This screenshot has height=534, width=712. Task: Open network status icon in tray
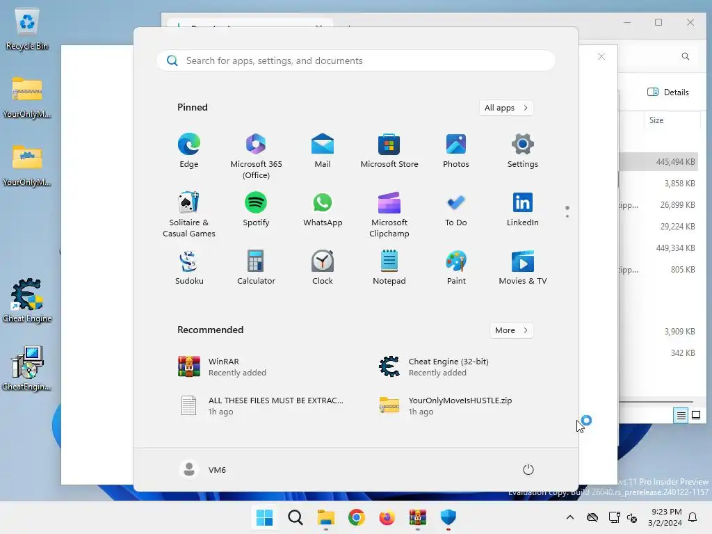615,517
